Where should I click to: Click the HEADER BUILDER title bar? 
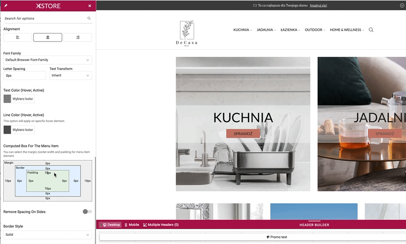coord(314,225)
